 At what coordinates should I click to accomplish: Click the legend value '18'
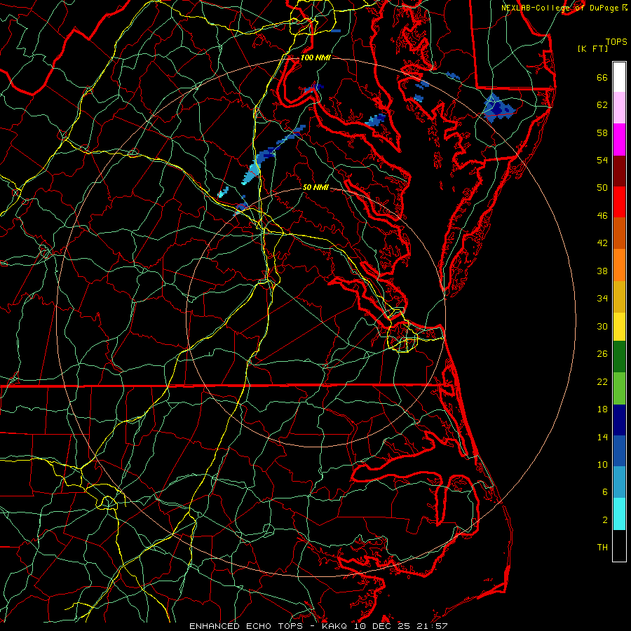(x=602, y=409)
